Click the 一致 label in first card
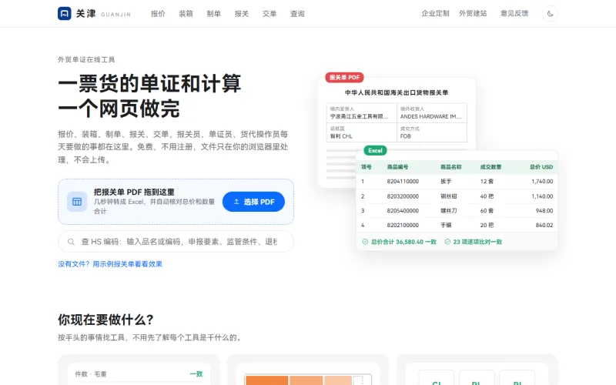Screen dimensions: 616x385 click(x=196, y=374)
